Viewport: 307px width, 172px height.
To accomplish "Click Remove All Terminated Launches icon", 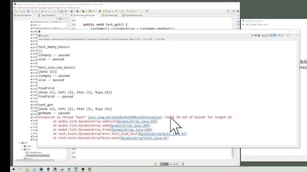I will (259, 35).
